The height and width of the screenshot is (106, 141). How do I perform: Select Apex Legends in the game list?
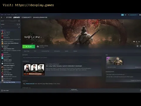7,32
